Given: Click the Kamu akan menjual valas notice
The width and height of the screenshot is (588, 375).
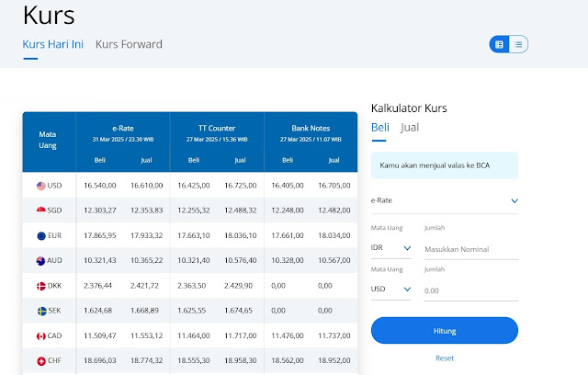Looking at the screenshot, I should pyautogui.click(x=445, y=165).
